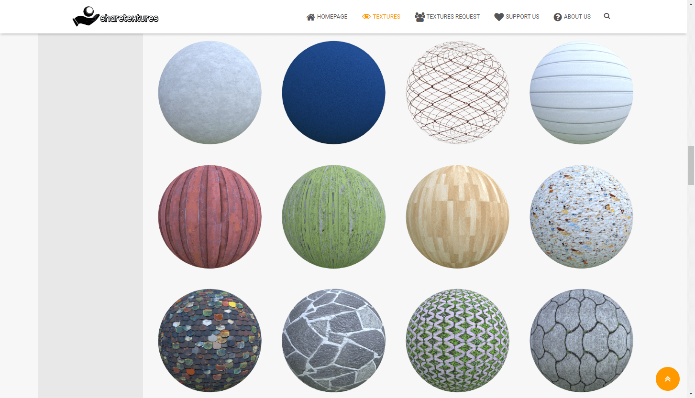Go to the HOMEPAGE menu item
The width and height of the screenshot is (695, 398).
(332, 17)
